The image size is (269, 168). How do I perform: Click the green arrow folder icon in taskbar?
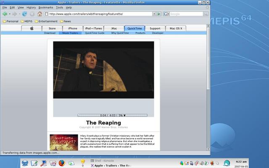pos(71,163)
